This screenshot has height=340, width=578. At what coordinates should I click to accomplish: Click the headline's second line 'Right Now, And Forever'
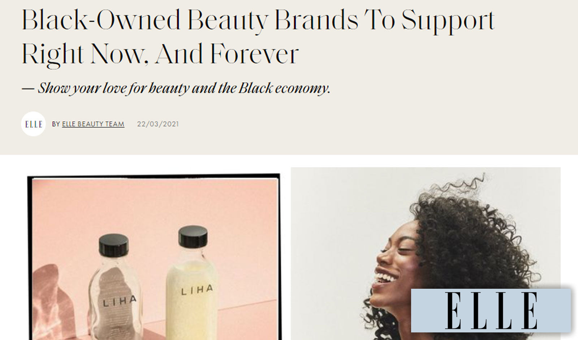click(x=160, y=54)
